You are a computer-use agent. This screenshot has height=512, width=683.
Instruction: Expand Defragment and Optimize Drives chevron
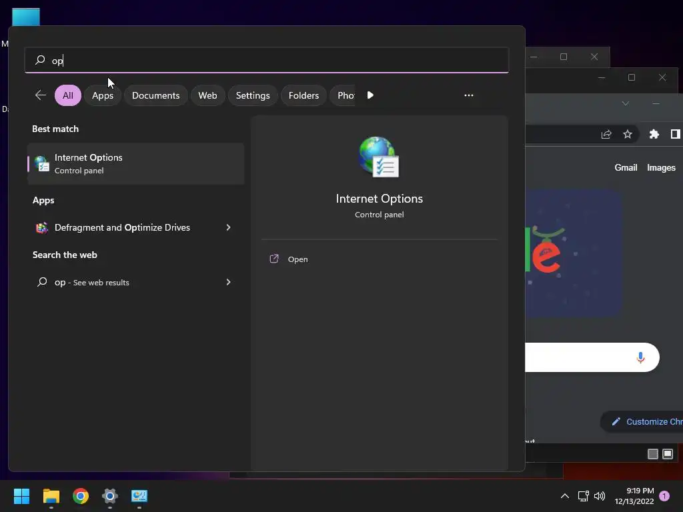(x=228, y=227)
